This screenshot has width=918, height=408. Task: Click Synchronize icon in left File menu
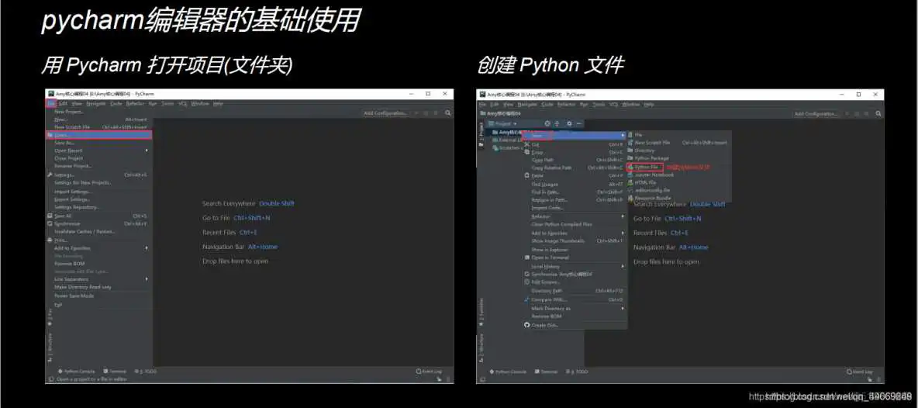click(50, 223)
